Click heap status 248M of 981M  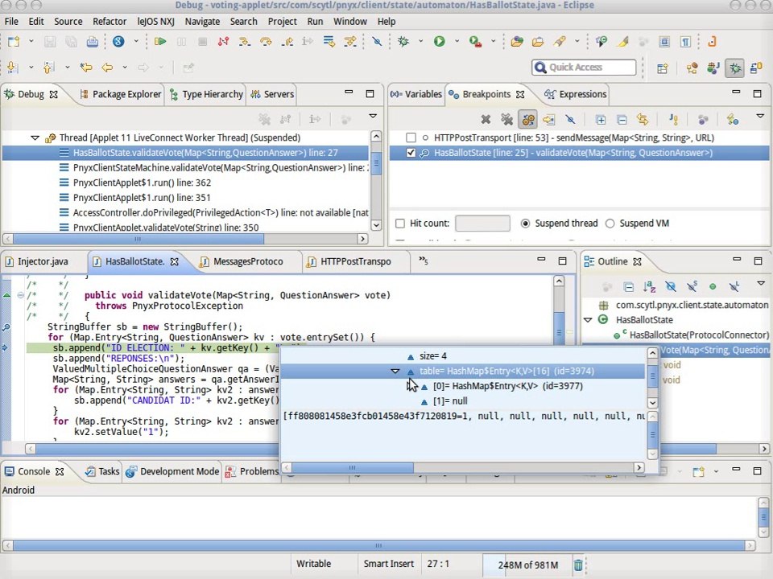(x=527, y=565)
